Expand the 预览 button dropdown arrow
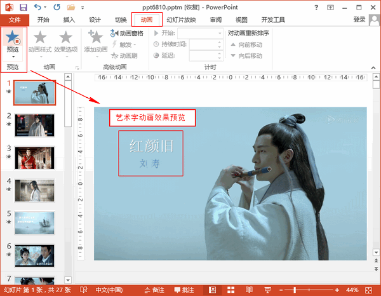381x296 pixels. pos(13,57)
